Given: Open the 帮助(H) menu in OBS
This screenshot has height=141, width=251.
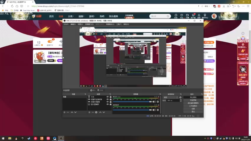Looking at the screenshot, I should point(126,24).
